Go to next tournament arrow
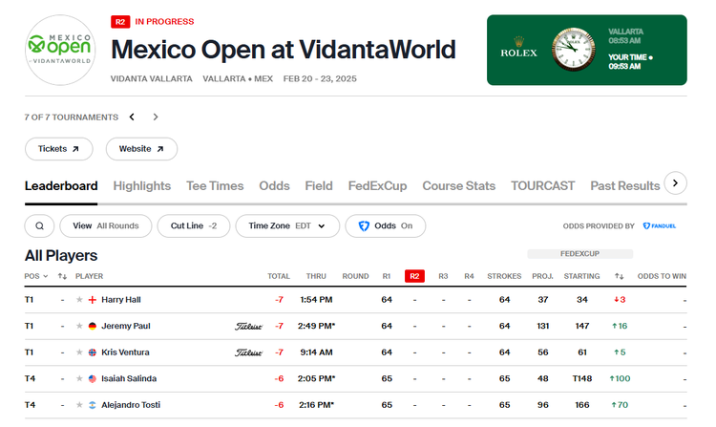Image resolution: width=716 pixels, height=427 pixels. 156,117
